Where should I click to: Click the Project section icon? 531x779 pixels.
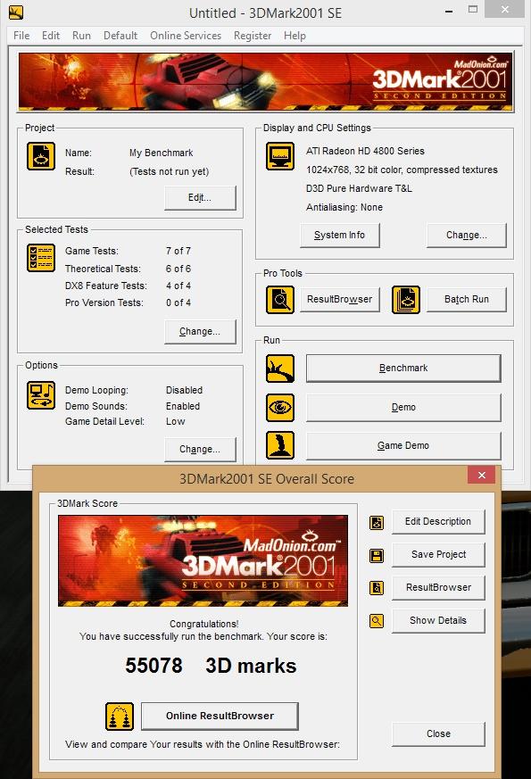[41, 156]
